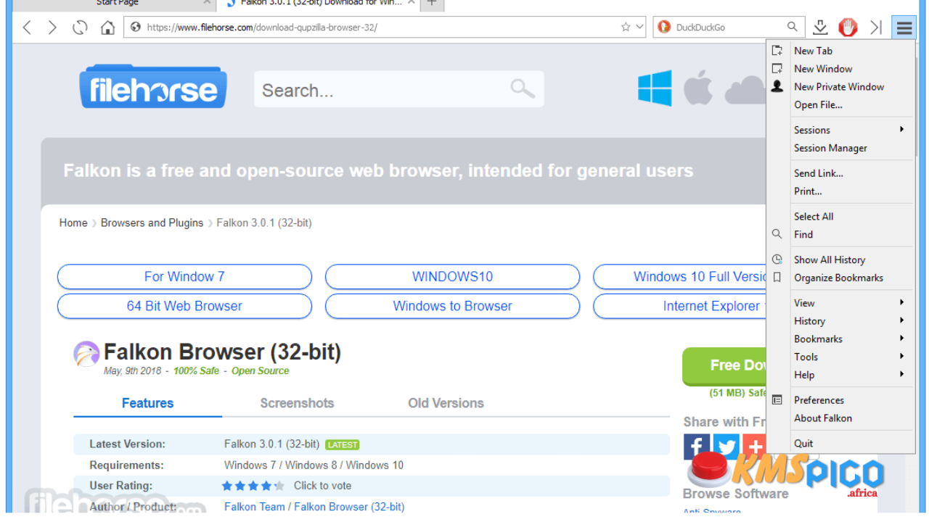Viewport: 929px width, 522px height.
Task: Open a New Private Window
Action: tap(840, 87)
